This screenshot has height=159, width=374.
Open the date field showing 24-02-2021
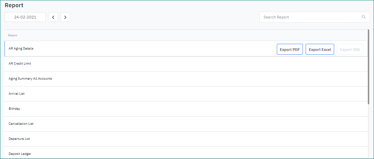[25, 17]
